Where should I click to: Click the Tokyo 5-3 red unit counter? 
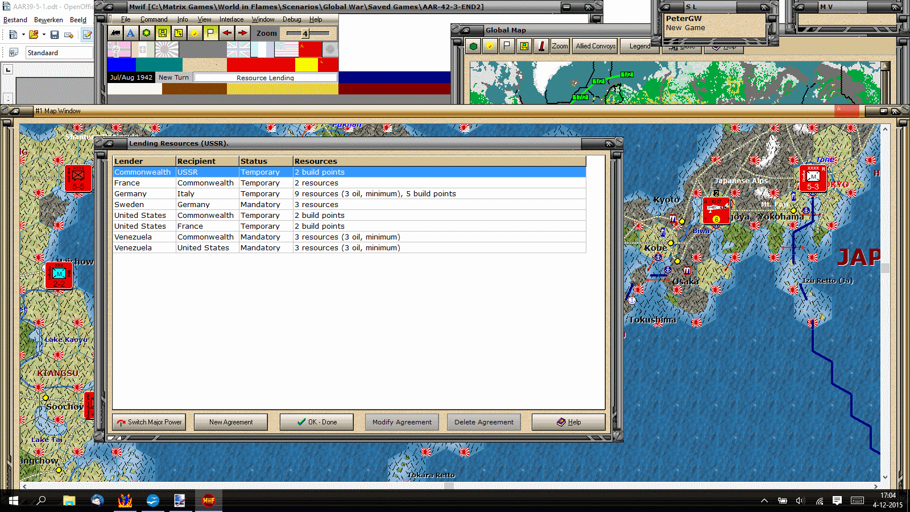pos(813,178)
